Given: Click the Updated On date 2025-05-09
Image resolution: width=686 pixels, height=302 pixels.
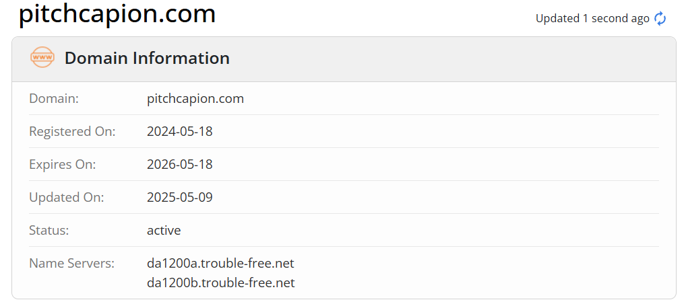Looking at the screenshot, I should (x=179, y=198).
